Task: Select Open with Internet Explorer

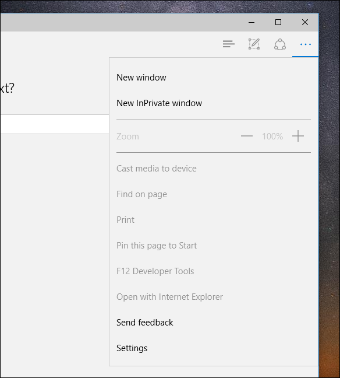Action: point(169,297)
